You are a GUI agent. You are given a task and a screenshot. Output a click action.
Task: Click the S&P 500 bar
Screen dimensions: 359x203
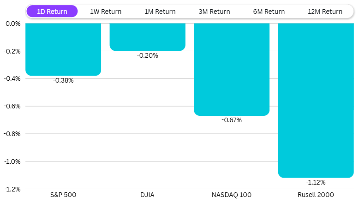63,49
